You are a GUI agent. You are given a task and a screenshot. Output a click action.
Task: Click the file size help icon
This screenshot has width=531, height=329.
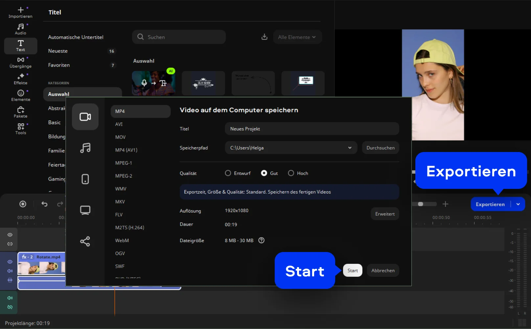pos(261,240)
